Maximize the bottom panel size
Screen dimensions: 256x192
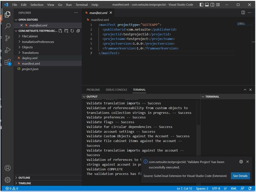[x=245, y=90]
